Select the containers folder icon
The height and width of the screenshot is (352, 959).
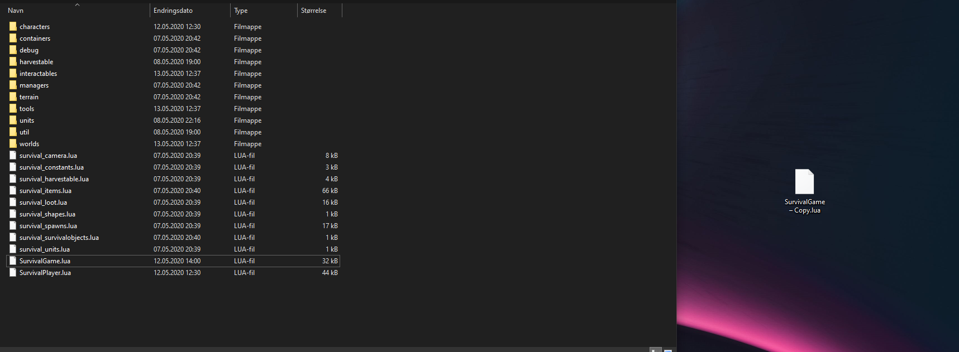tap(13, 38)
